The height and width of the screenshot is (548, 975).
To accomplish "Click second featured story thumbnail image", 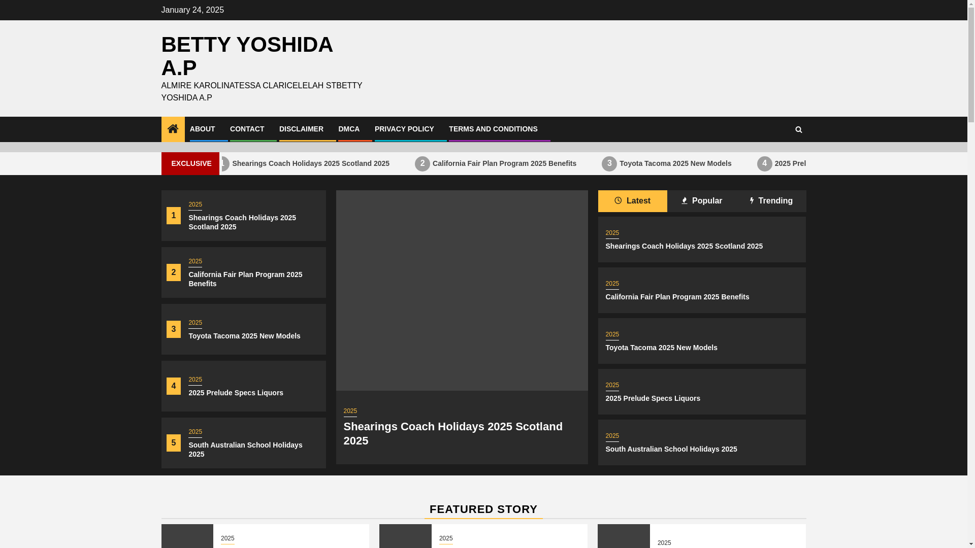I will pos(405,536).
